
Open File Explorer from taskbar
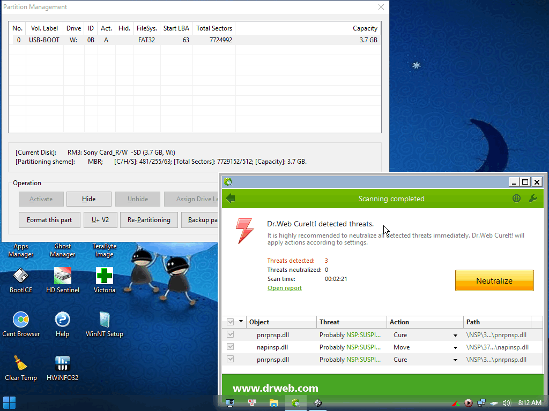point(274,403)
